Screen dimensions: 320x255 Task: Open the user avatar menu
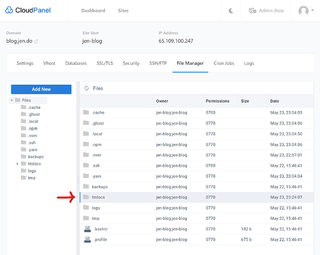tap(304, 10)
